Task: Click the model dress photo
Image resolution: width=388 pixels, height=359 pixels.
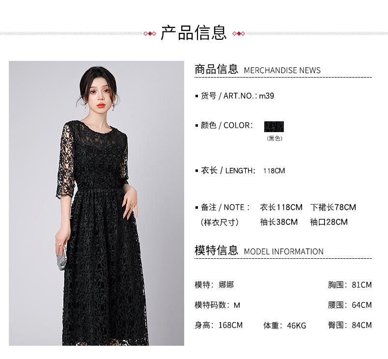Action: point(96,203)
